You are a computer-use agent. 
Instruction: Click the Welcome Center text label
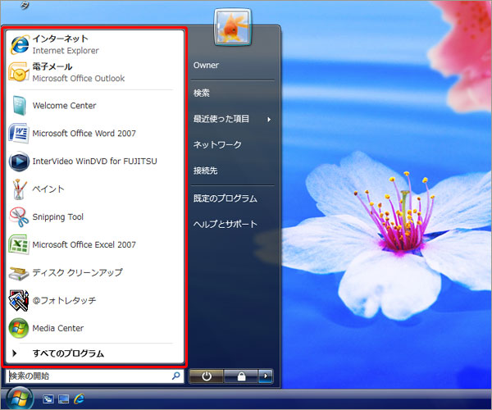click(64, 106)
